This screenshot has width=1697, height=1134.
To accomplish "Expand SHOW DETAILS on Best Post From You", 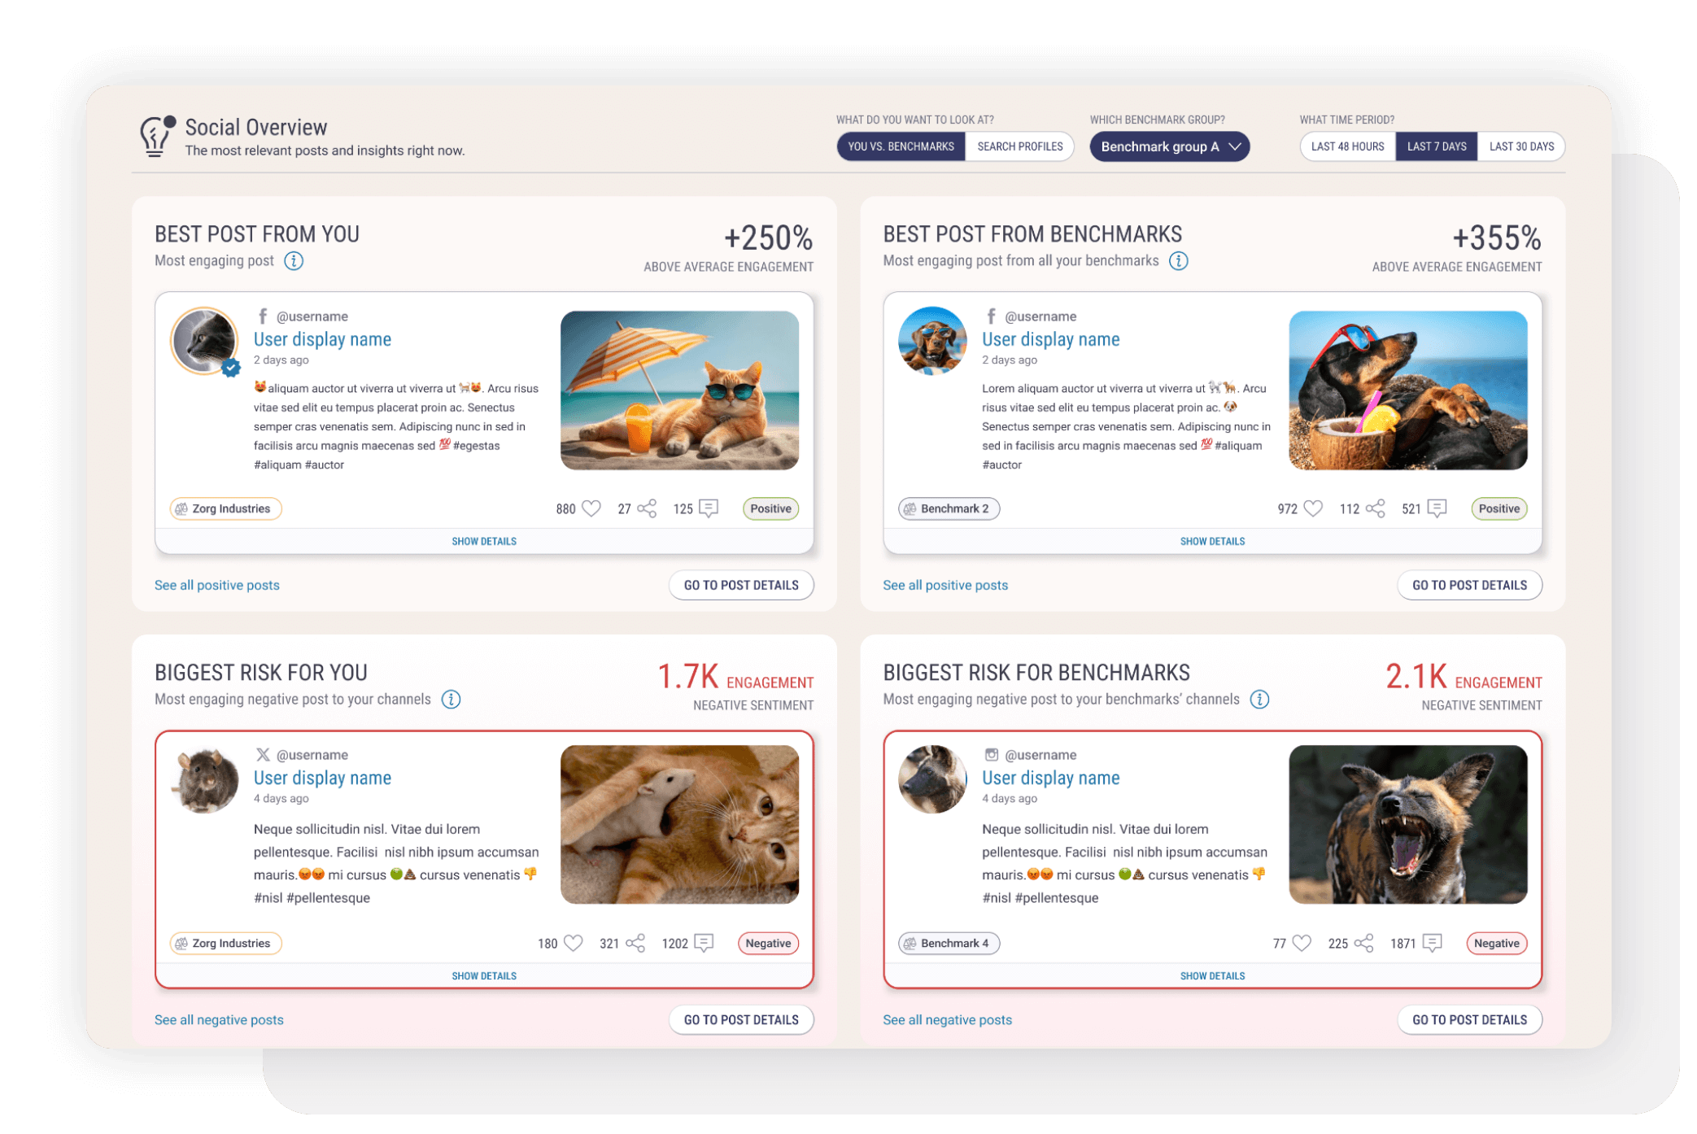I will point(484,540).
